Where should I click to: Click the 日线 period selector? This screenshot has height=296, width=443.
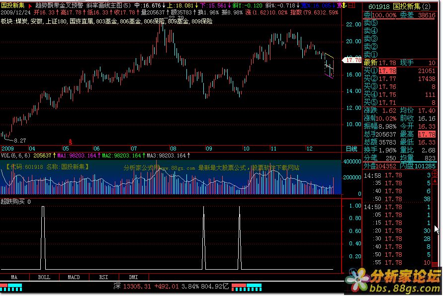tap(351, 148)
